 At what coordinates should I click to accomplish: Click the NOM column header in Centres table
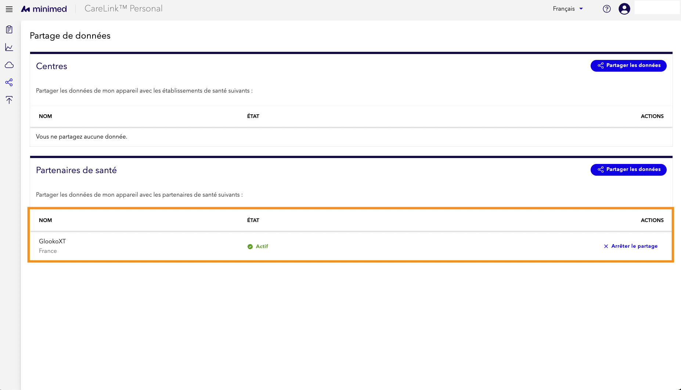46,116
